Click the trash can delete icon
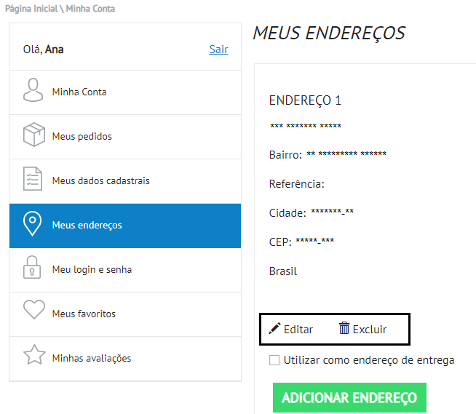 tap(344, 329)
